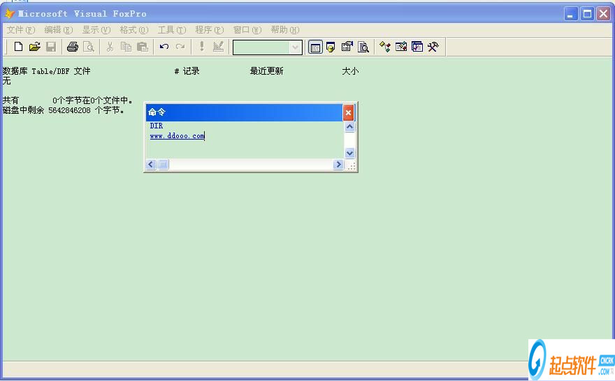Click the 数据库 Table/DBF 文件 header text
The width and height of the screenshot is (615, 381).
pyautogui.click(x=46, y=71)
